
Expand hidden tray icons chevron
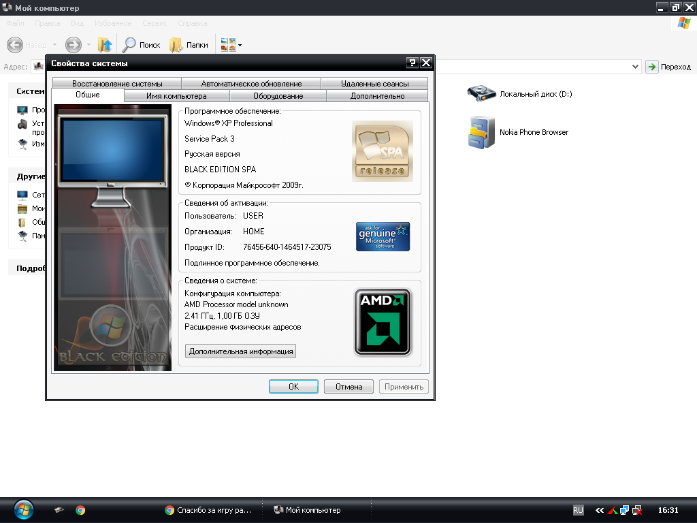tap(600, 510)
